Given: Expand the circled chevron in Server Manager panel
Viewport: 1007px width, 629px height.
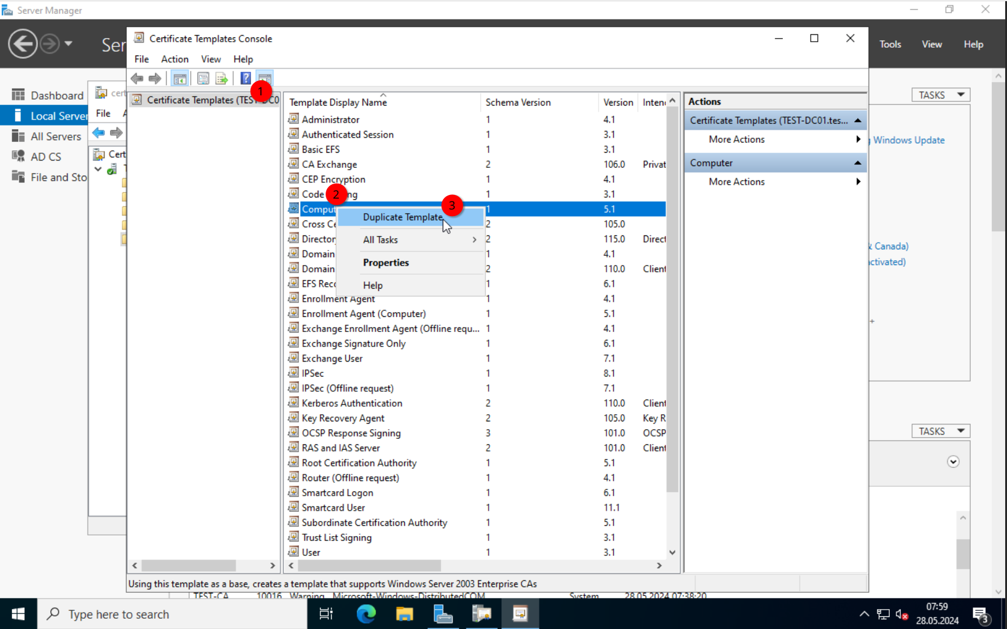Looking at the screenshot, I should point(953,462).
